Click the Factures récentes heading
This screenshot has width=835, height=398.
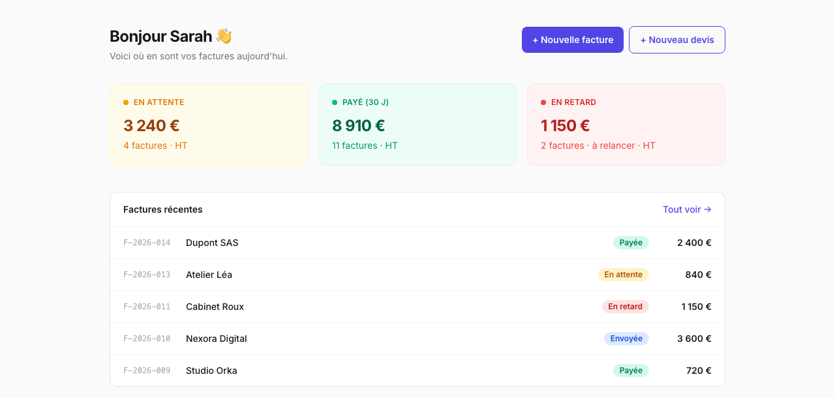[163, 209]
